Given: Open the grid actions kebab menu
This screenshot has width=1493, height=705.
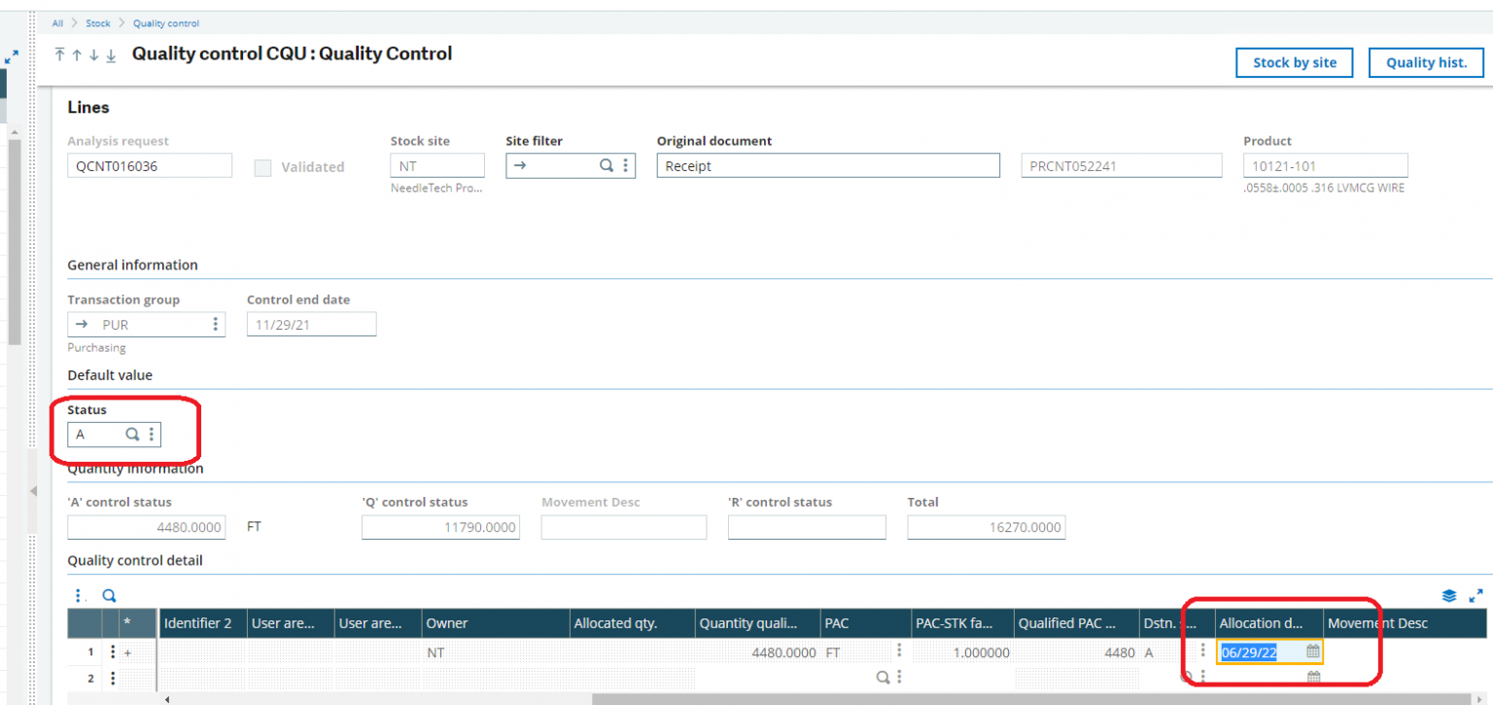Looking at the screenshot, I should 78,595.
